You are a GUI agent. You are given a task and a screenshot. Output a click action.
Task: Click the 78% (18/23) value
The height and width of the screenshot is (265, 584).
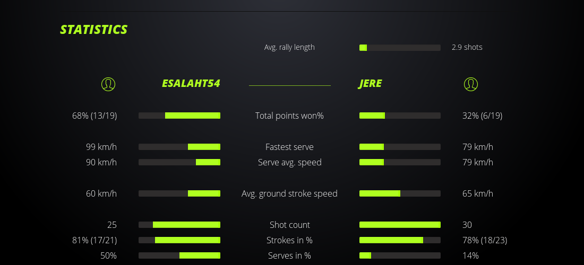point(485,240)
